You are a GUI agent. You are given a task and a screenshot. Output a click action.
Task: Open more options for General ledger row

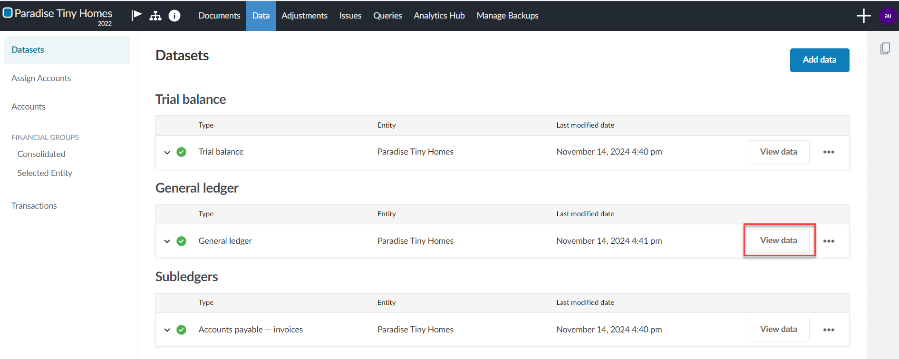829,241
